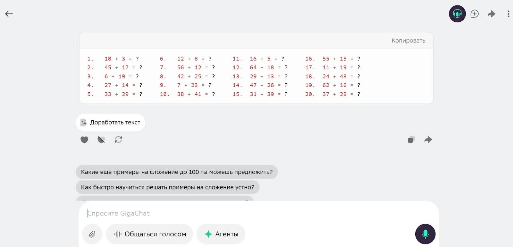Image resolution: width=513 pixels, height=247 pixels.
Task: Start a new chat with plus icon
Action: (x=475, y=14)
